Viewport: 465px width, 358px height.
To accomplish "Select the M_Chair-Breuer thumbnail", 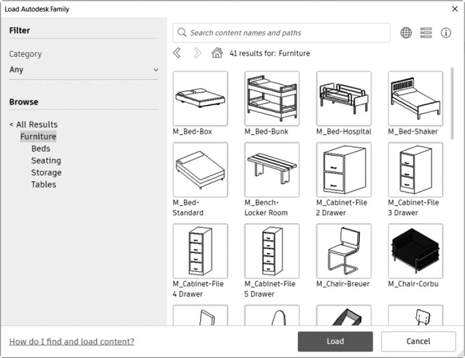I will tap(344, 251).
